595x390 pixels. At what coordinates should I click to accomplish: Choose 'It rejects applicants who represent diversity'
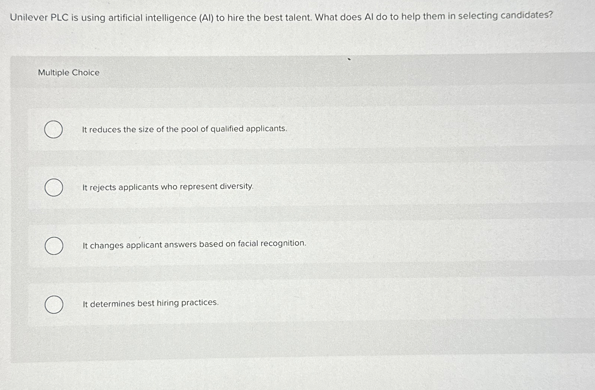pyautogui.click(x=168, y=187)
